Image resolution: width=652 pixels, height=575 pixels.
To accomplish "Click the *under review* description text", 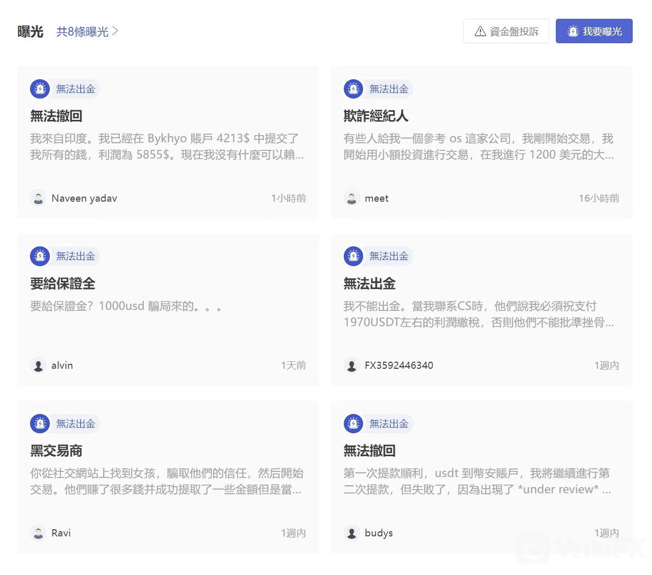I will click(x=478, y=481).
